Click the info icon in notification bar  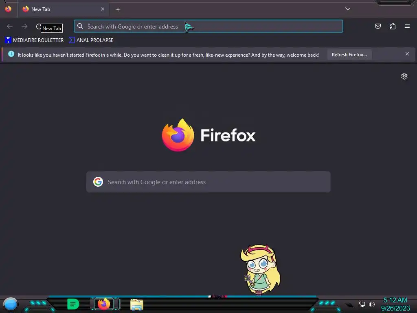(11, 54)
